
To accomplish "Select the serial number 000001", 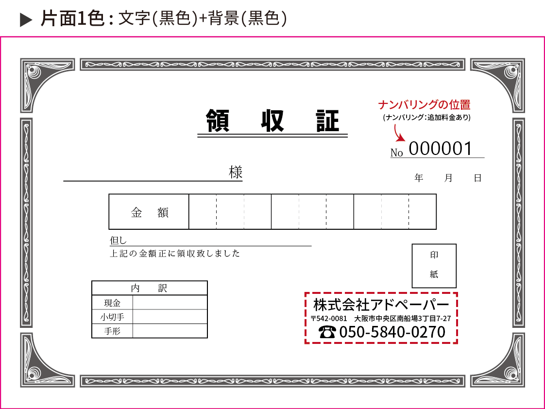I will pos(441,149).
